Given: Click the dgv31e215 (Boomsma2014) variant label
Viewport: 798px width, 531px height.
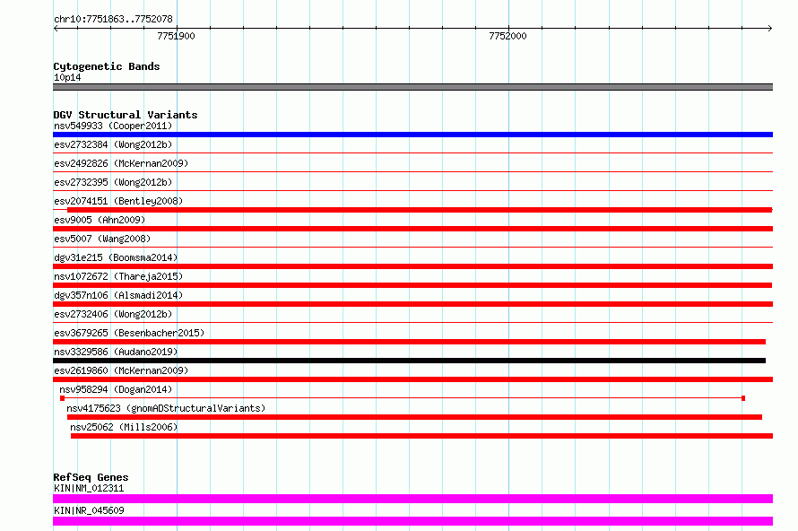Looking at the screenshot, I should pyautogui.click(x=116, y=257).
